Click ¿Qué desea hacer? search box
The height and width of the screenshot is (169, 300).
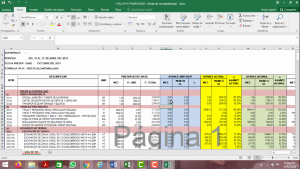[140, 9]
